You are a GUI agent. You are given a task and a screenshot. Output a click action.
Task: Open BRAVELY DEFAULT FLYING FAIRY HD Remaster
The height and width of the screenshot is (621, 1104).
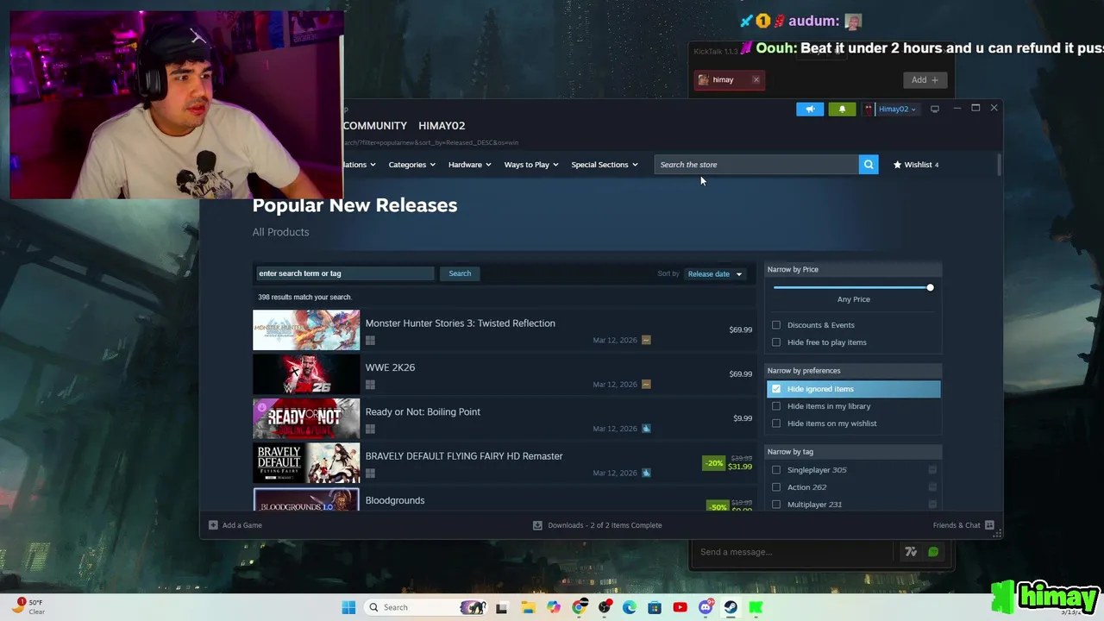click(x=463, y=456)
